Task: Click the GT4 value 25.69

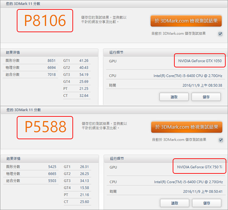Action: tap(84, 82)
